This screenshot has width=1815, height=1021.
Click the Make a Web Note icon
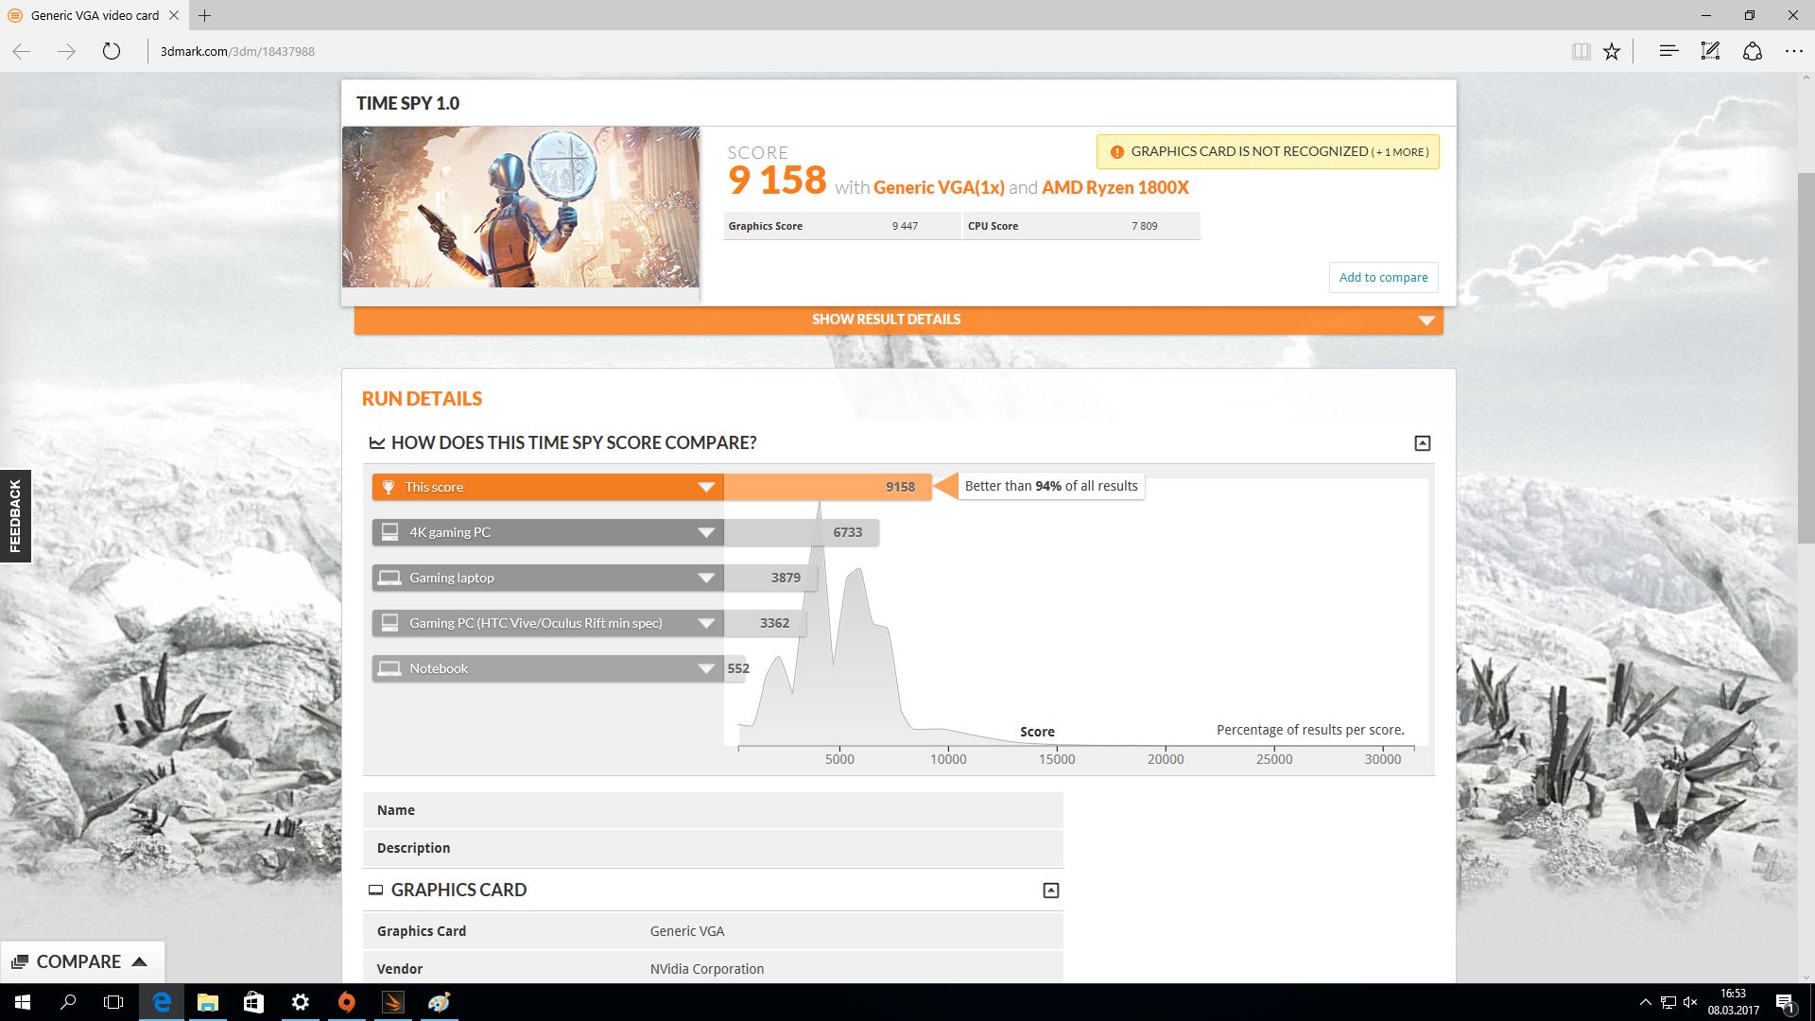pos(1710,51)
